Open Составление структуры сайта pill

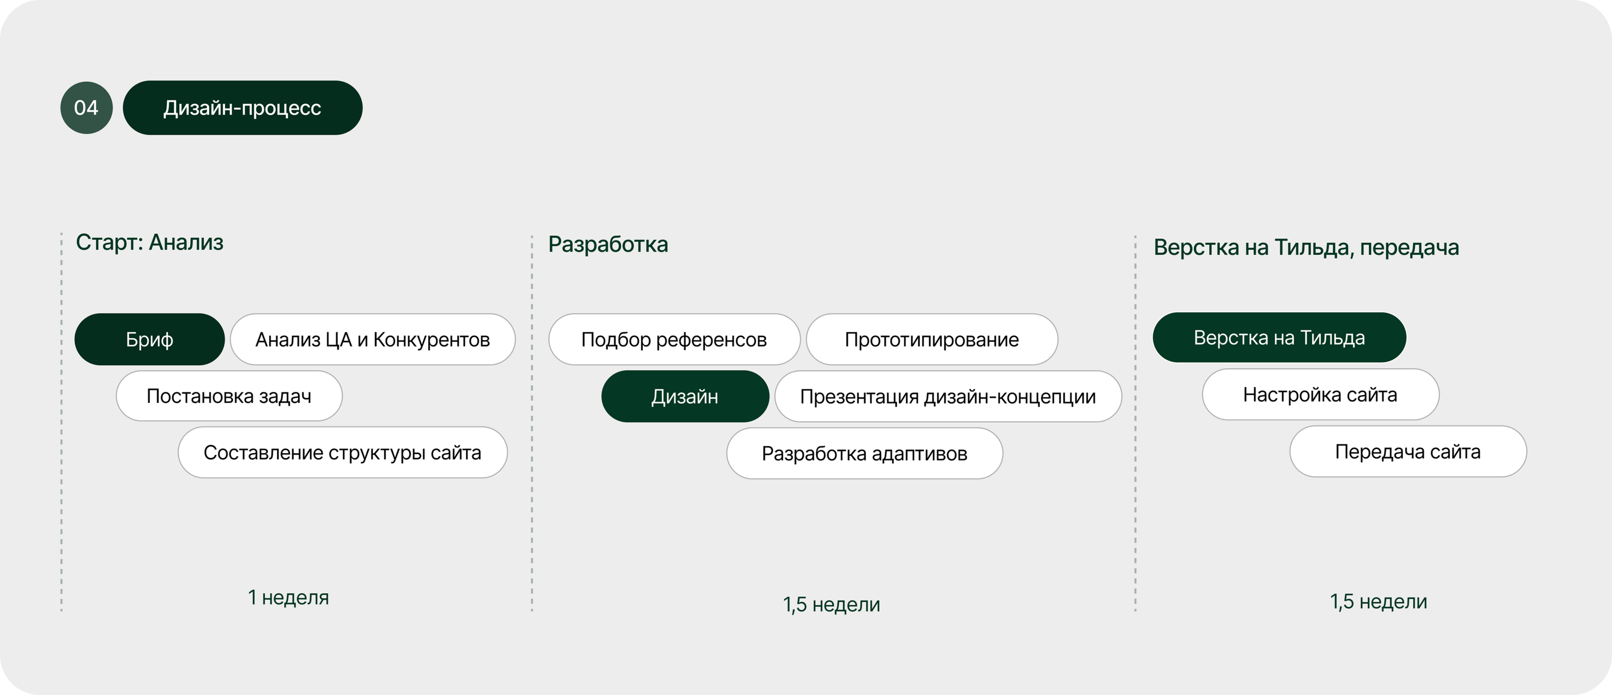(343, 452)
